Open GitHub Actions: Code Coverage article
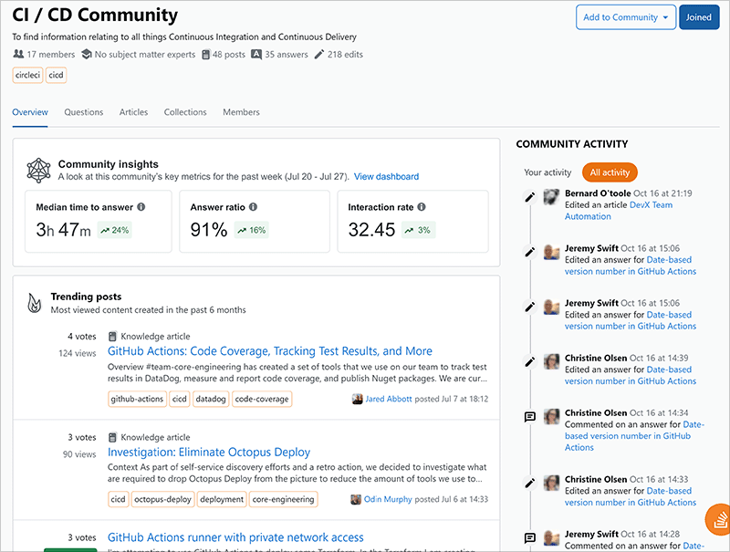Screen dimensions: 730x552 (269, 351)
